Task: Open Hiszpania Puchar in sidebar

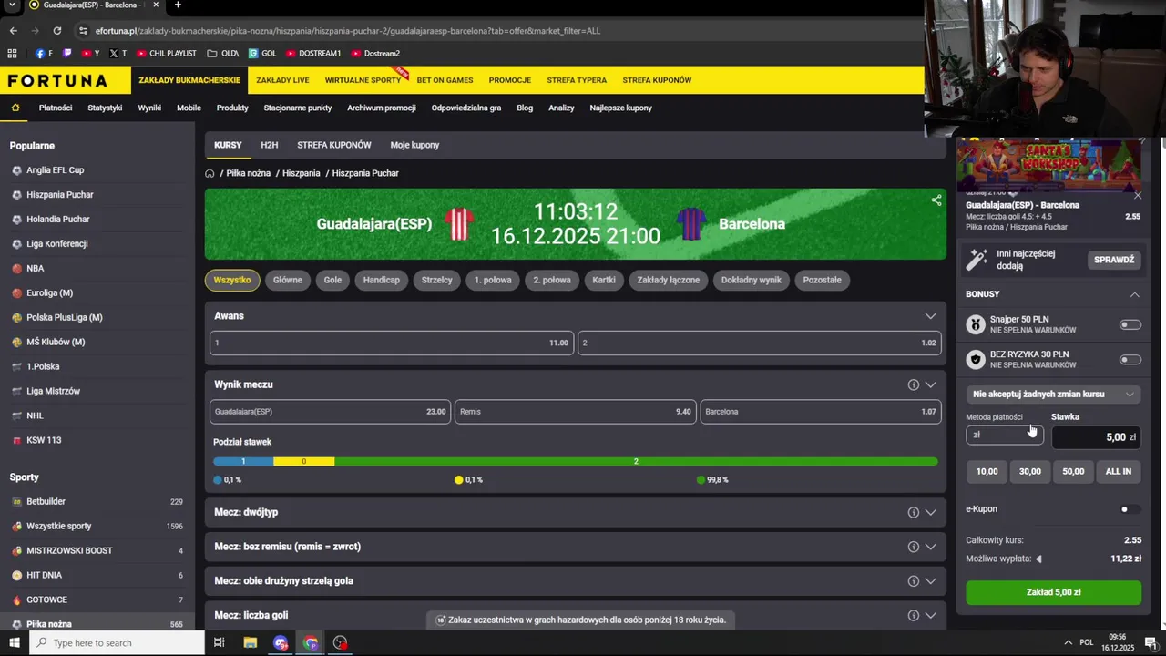Action: click(60, 195)
